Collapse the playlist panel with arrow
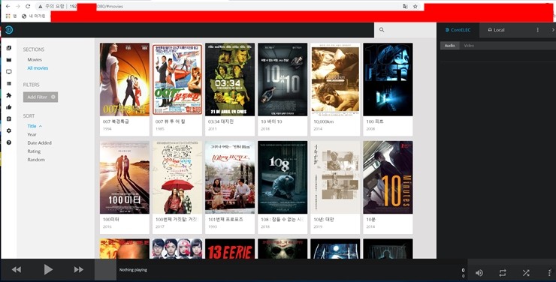Image resolution: width=556 pixels, height=282 pixels. pos(552,30)
